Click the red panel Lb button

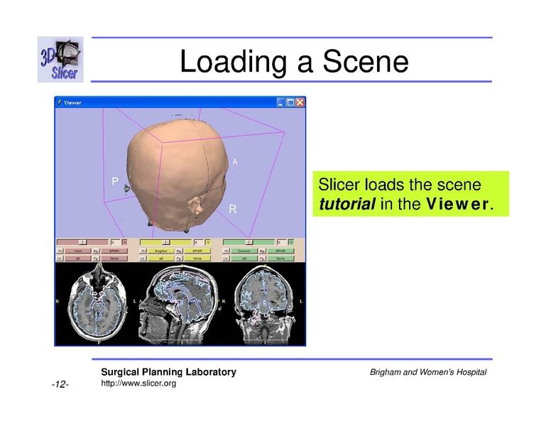[x=60, y=258]
